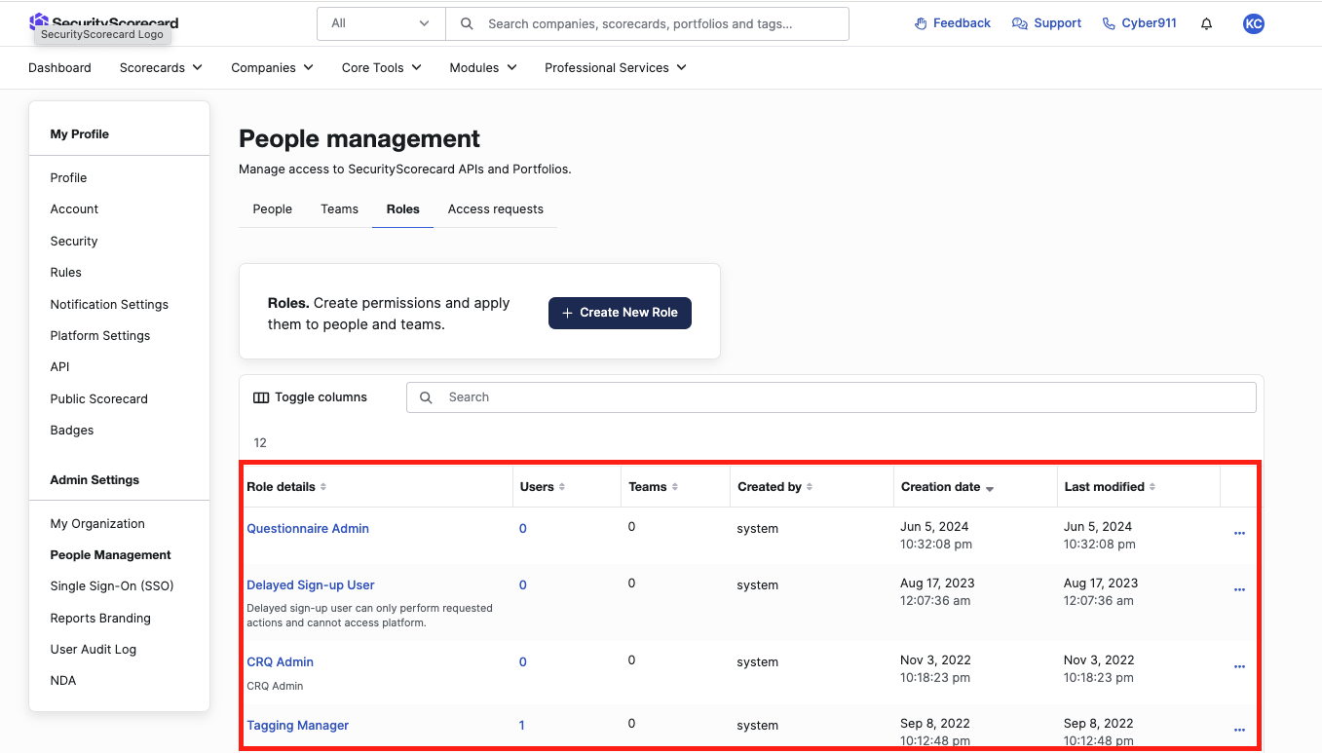Viewport: 1322px width, 753px height.
Task: Switch to the Access requests tab
Action: point(496,209)
